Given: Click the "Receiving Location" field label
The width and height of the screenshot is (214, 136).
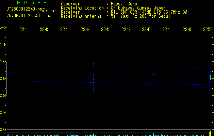Looking at the screenshot, I should tap(82, 8).
